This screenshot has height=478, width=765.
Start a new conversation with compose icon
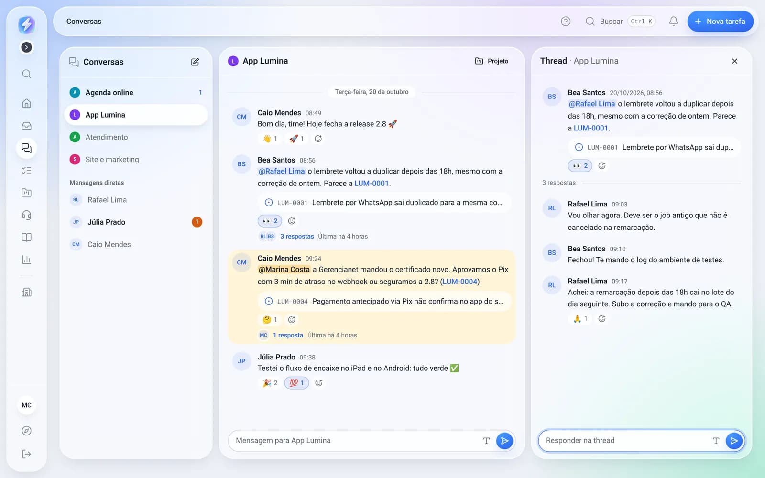pos(195,62)
